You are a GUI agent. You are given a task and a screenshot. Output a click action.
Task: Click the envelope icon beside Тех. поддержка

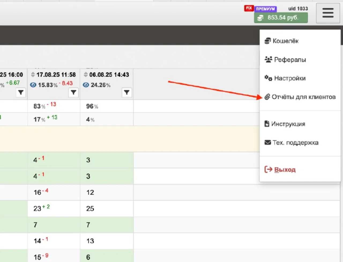268,143
